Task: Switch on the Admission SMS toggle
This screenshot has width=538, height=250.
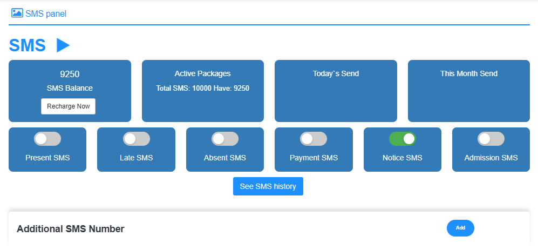Action: (491, 139)
